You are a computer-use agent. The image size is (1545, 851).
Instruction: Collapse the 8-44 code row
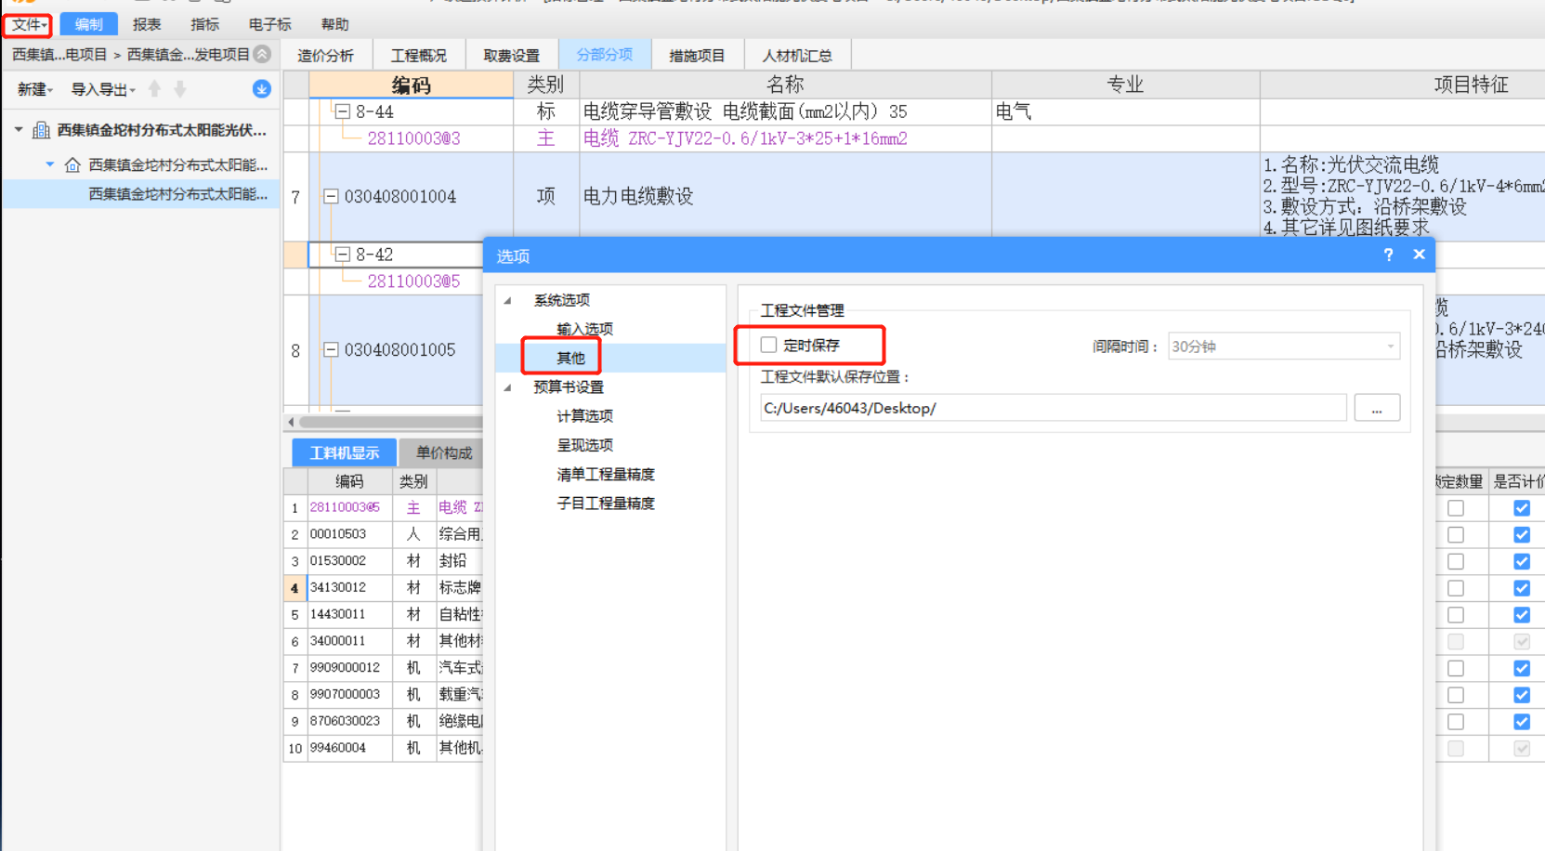click(x=342, y=111)
